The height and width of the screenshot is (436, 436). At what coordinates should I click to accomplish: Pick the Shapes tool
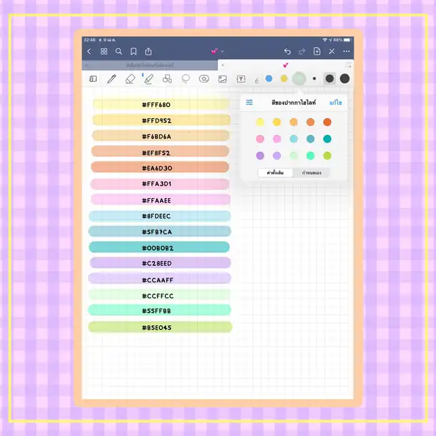coord(167,79)
